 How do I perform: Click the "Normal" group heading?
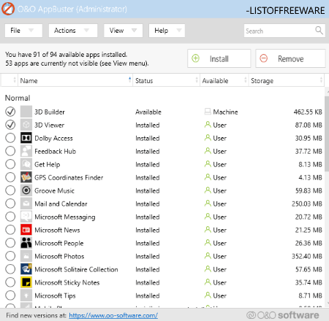[x=18, y=98]
